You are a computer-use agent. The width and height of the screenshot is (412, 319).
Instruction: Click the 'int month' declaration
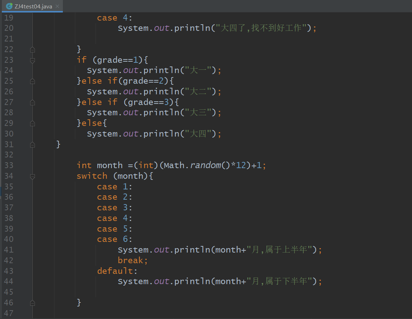click(x=171, y=165)
